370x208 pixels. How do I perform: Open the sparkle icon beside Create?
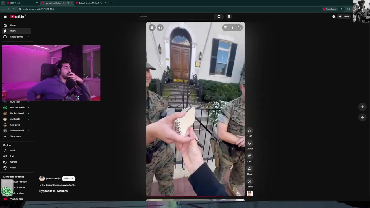tap(334, 16)
